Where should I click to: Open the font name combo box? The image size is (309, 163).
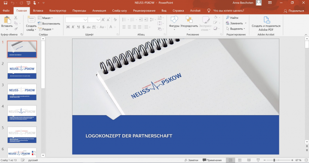pyautogui.click(x=76, y=20)
